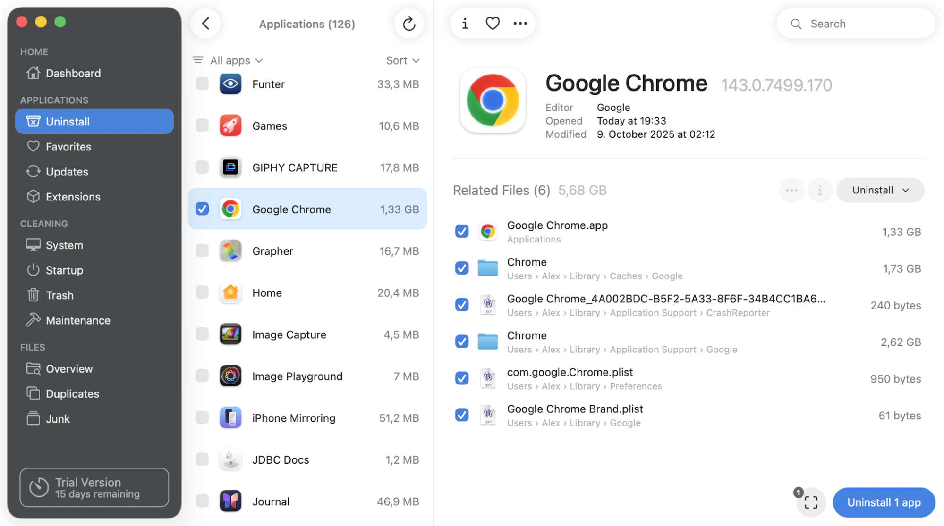Click the Image Capture app icon

click(230, 334)
